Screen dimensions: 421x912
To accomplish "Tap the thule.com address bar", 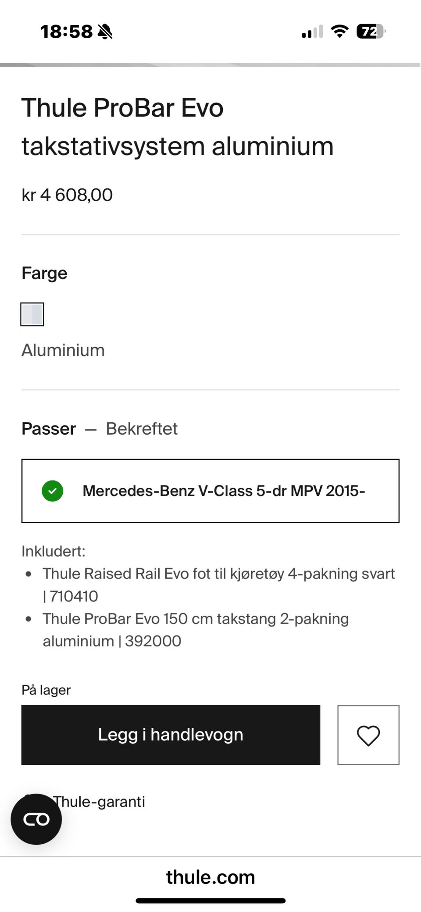I will (x=210, y=877).
